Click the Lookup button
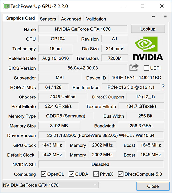Screen dimensions: 172x193 click(148, 29)
